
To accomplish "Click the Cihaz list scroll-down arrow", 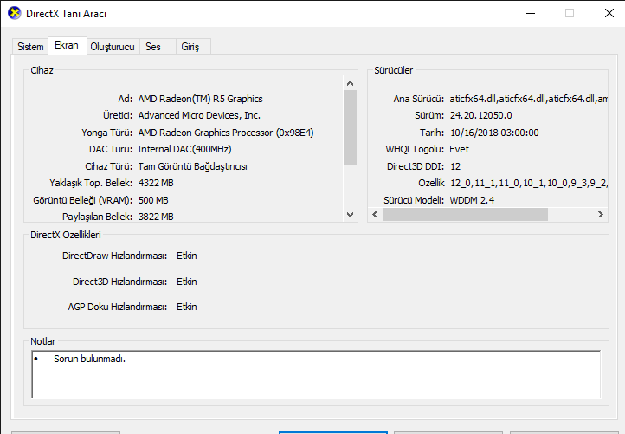I will coord(350,215).
